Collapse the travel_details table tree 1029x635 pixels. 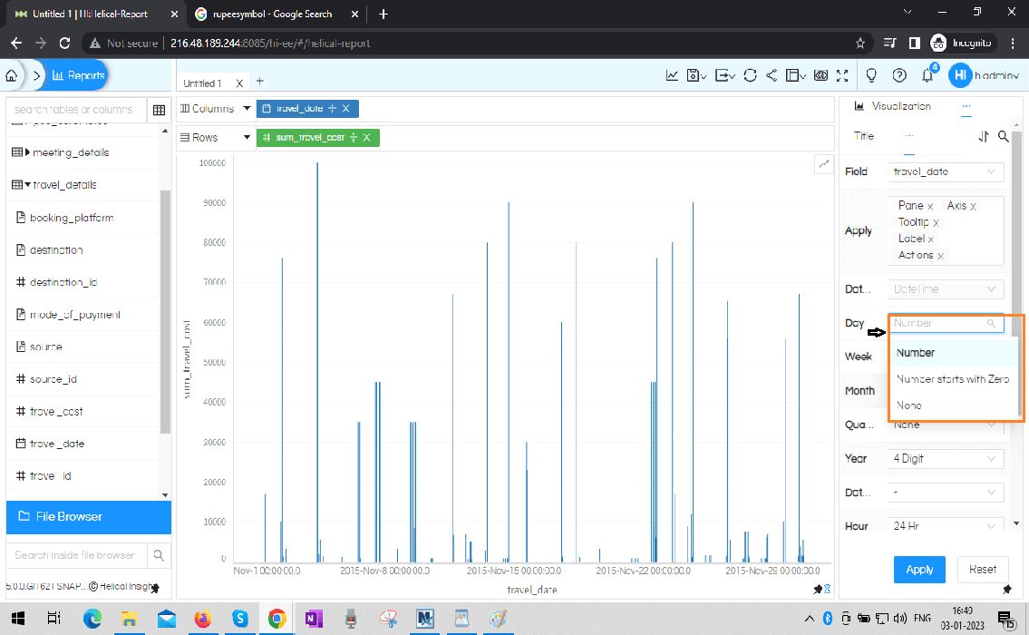tap(27, 185)
